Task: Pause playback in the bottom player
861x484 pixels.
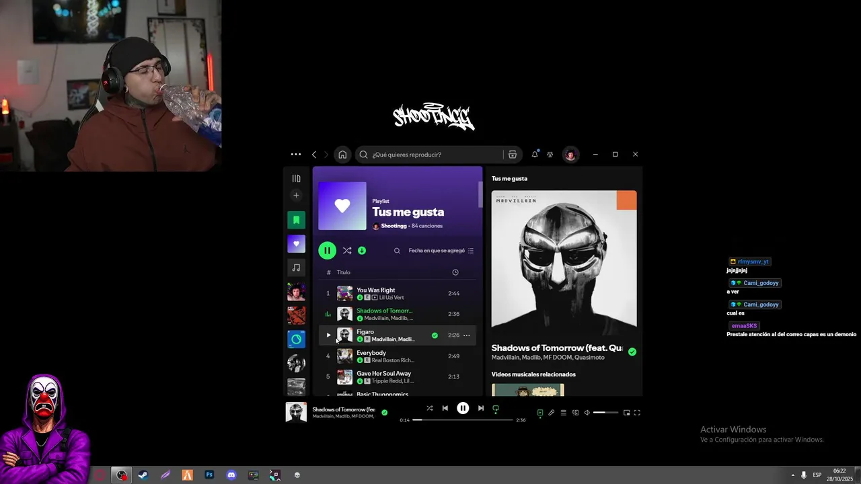Action: click(x=463, y=408)
